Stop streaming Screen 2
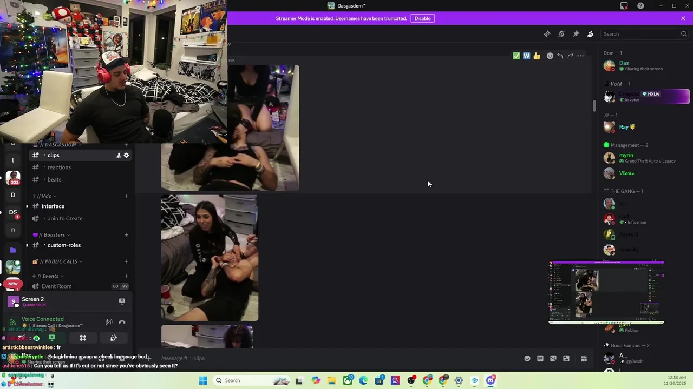Image resolution: width=693 pixels, height=389 pixels. coord(122,301)
